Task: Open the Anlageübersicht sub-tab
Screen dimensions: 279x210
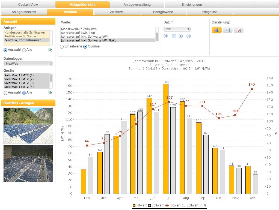Action: click(x=24, y=12)
